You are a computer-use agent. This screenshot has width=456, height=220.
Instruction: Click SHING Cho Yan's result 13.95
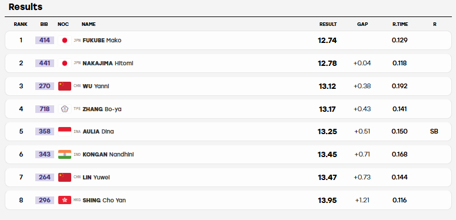327,200
